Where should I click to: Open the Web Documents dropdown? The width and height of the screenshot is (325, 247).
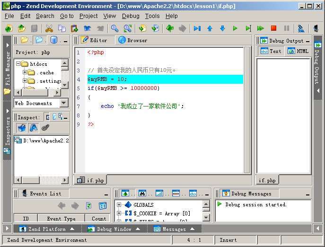pos(64,103)
